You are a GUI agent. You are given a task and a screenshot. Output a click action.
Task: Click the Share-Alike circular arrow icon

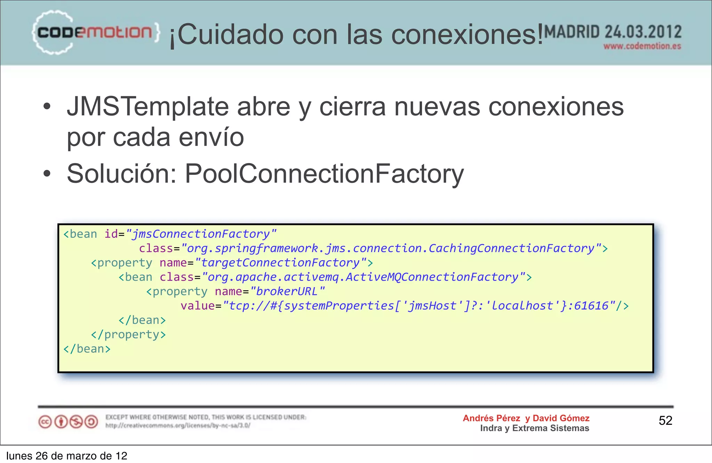[91, 422]
